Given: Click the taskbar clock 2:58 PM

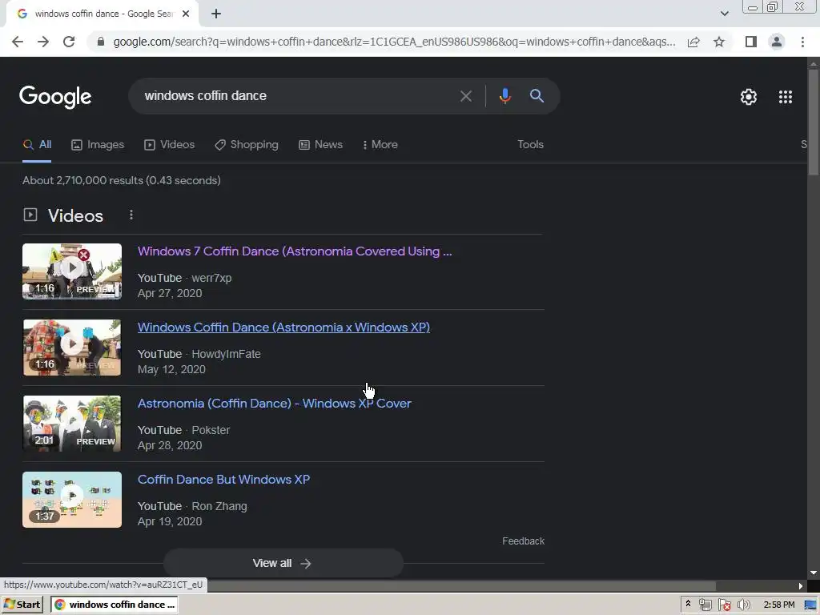Looking at the screenshot, I should 778,605.
